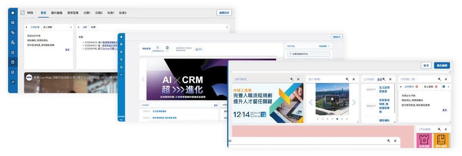Click 編輯設定 button in the middle window
The height and width of the screenshot is (156, 462).
click(336, 37)
